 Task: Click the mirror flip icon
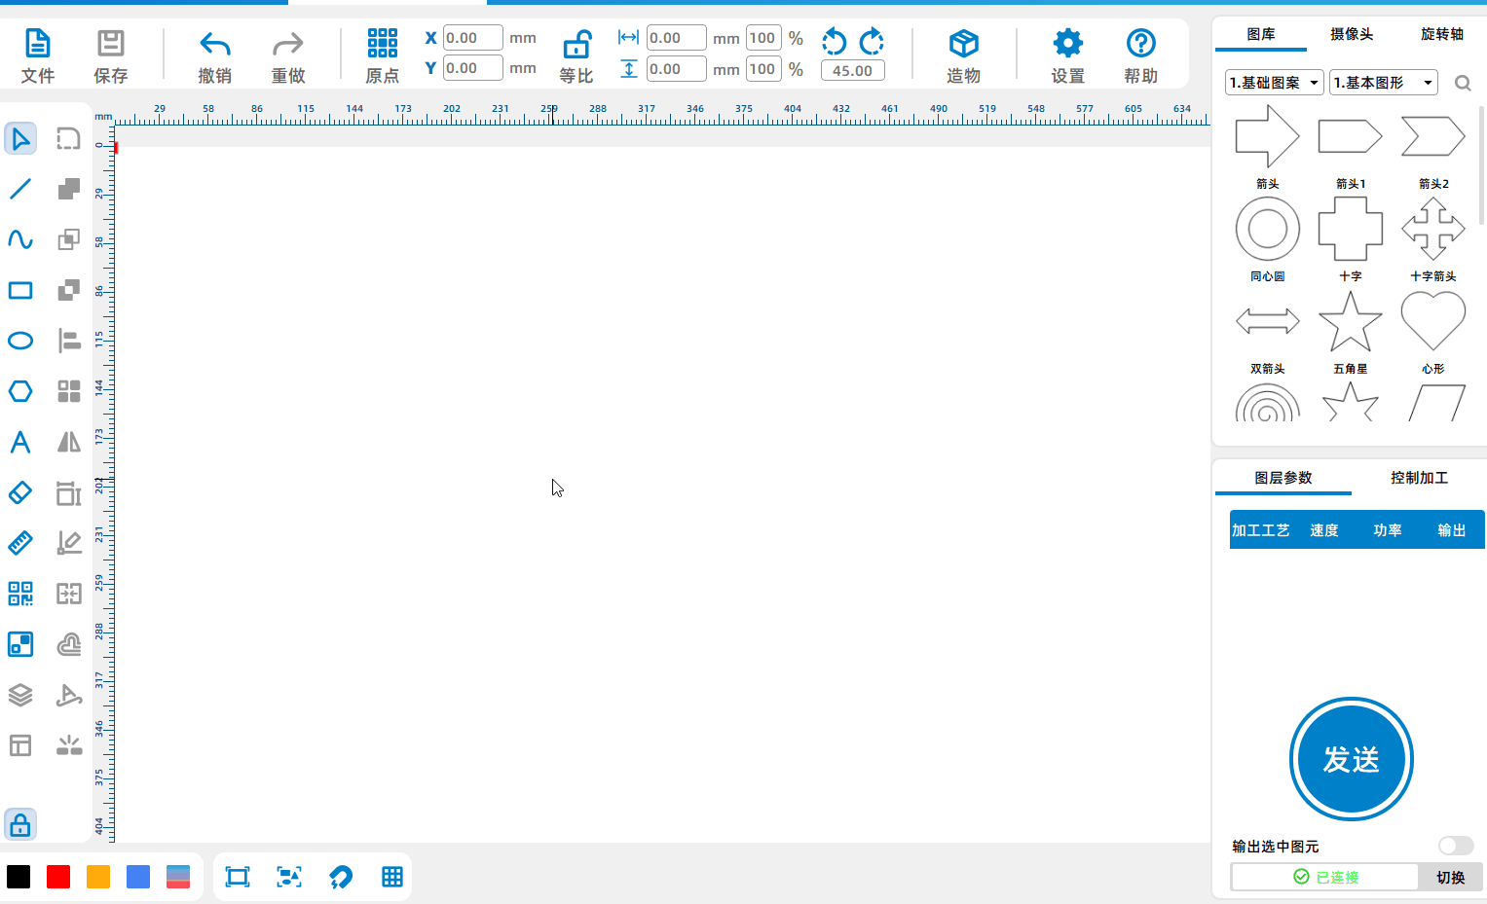(69, 442)
